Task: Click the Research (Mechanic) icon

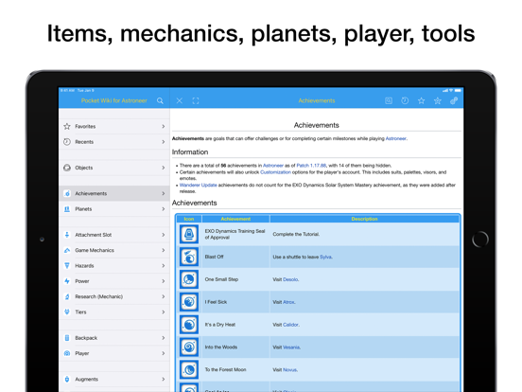Action: tap(67, 296)
